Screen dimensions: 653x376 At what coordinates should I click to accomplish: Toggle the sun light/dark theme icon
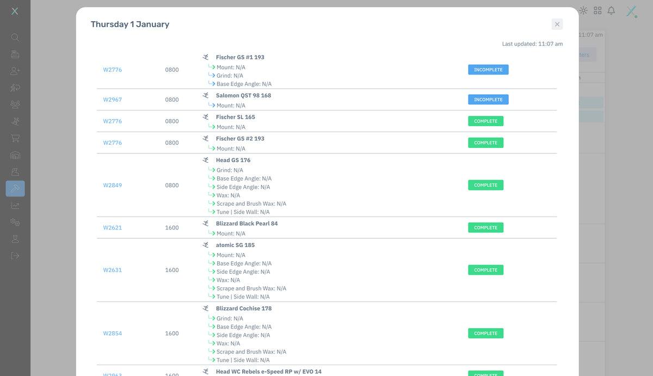tap(583, 10)
